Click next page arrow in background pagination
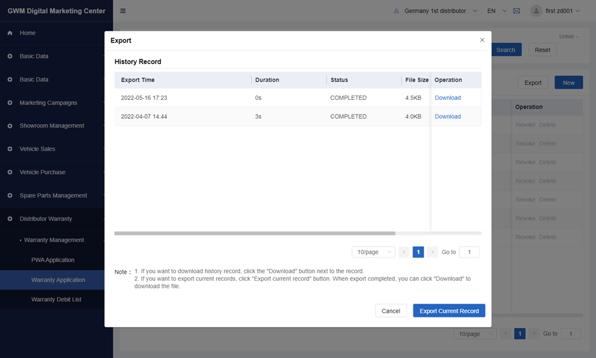The image size is (596, 358). (534, 334)
